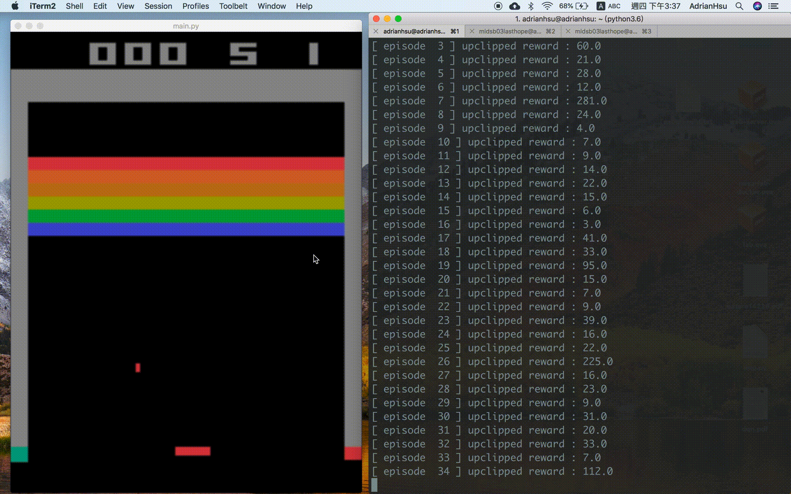Click the 000 score display
The height and width of the screenshot is (494, 791).
pyautogui.click(x=138, y=54)
